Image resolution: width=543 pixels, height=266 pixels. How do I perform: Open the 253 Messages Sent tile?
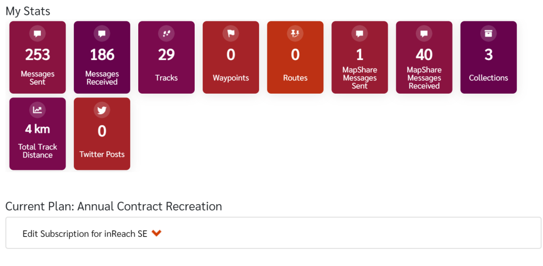[x=37, y=57]
